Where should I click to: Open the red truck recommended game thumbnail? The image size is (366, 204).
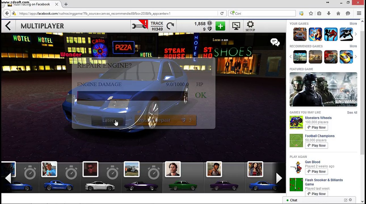pos(331,57)
